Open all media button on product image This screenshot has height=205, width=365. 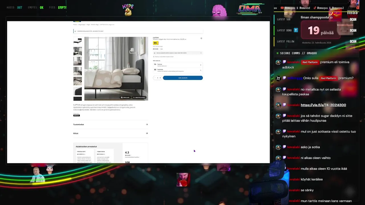125,97
